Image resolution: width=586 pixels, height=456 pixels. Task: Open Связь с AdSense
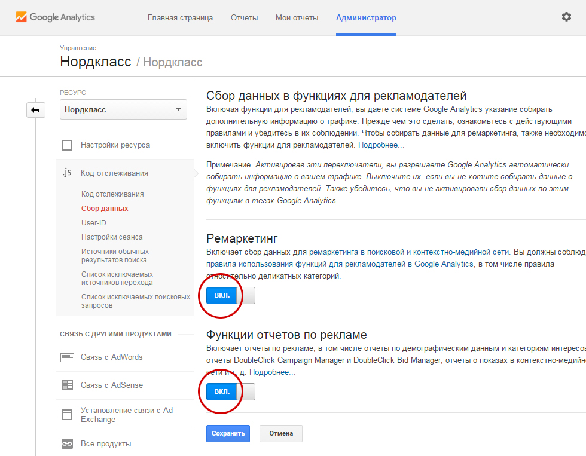click(112, 385)
